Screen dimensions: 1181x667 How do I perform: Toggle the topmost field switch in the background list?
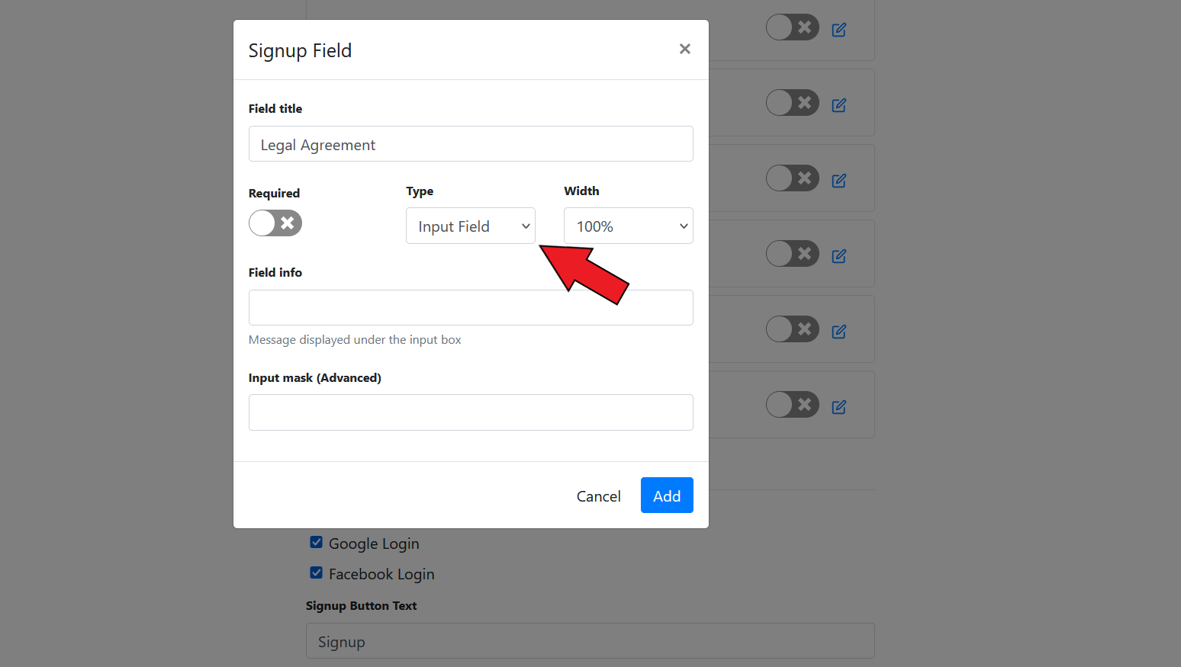click(792, 27)
